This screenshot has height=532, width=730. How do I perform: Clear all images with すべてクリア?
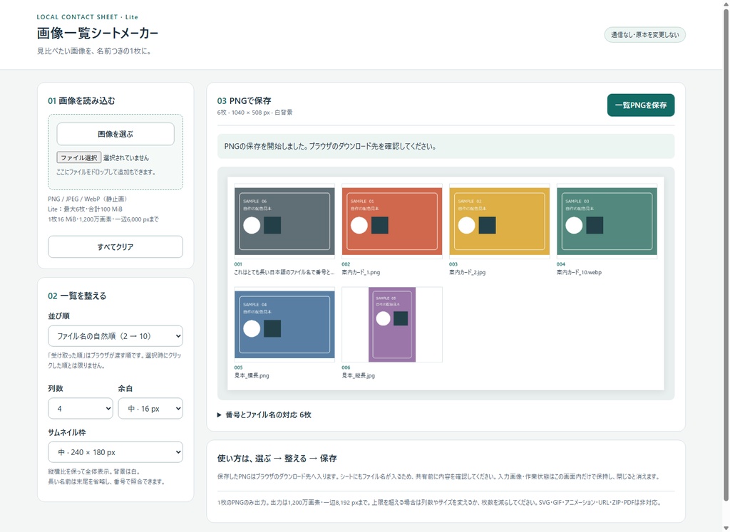(115, 246)
